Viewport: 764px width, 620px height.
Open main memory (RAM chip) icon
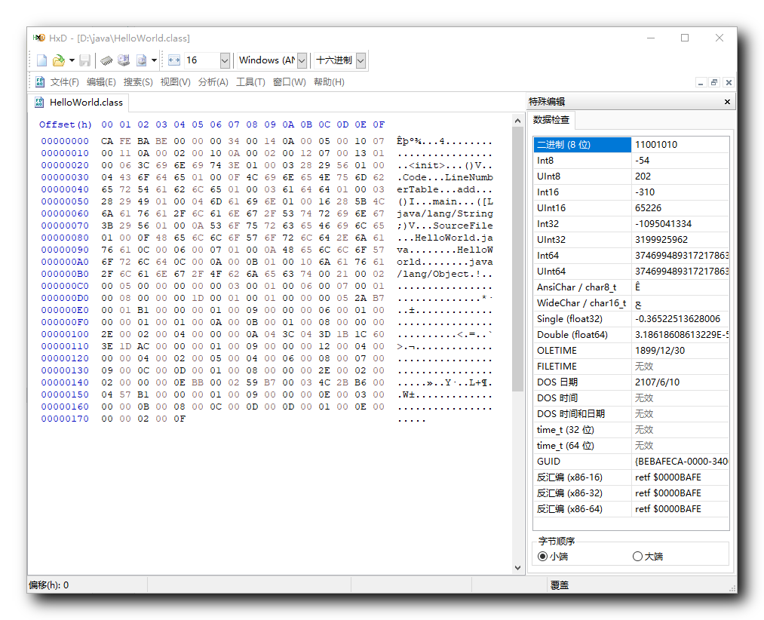click(106, 60)
